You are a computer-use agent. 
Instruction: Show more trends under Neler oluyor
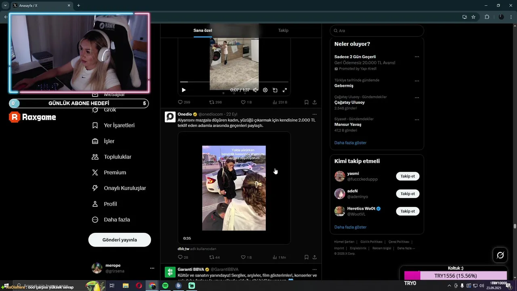coord(350,143)
